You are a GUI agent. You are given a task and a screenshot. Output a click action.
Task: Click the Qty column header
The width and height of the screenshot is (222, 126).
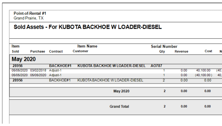coord(162,51)
